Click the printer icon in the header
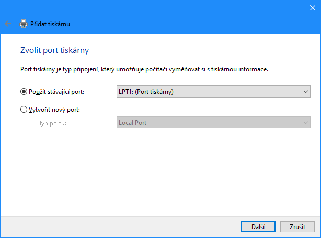Image resolution: width=321 pixels, height=238 pixels. pyautogui.click(x=24, y=24)
